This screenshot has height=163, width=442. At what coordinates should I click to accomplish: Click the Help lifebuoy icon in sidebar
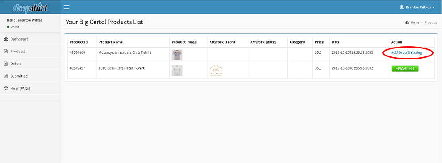tap(6, 88)
